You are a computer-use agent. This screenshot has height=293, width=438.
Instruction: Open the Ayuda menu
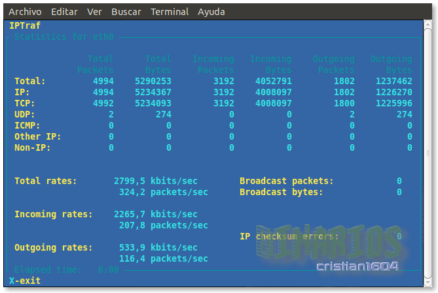pos(212,12)
